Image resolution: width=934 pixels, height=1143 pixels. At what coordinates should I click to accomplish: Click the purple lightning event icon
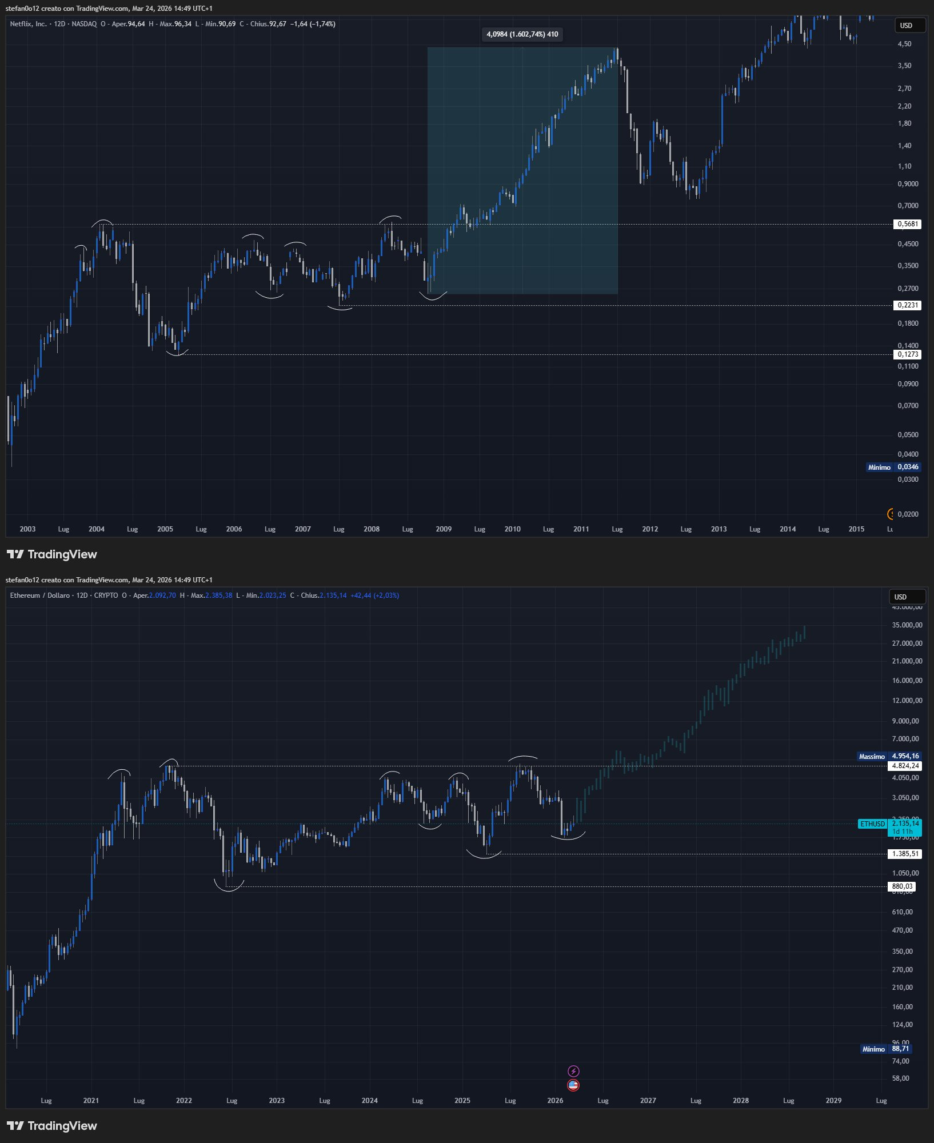point(573,1071)
